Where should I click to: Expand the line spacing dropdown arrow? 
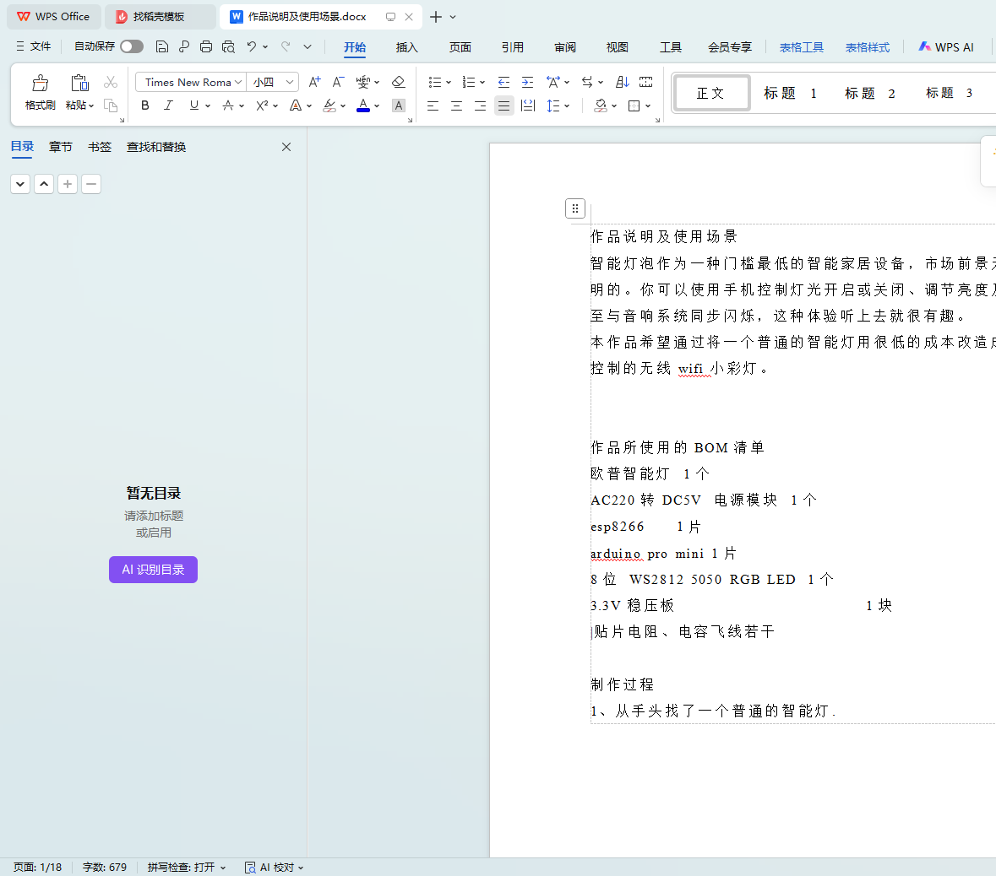click(x=568, y=105)
